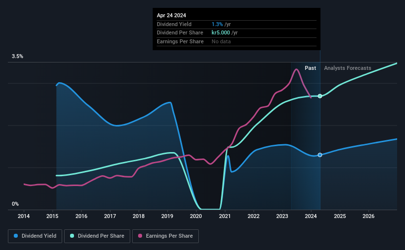The height and width of the screenshot is (250, 405).
Task: Click the Analysts Forecasts section label
Action: 347,68
